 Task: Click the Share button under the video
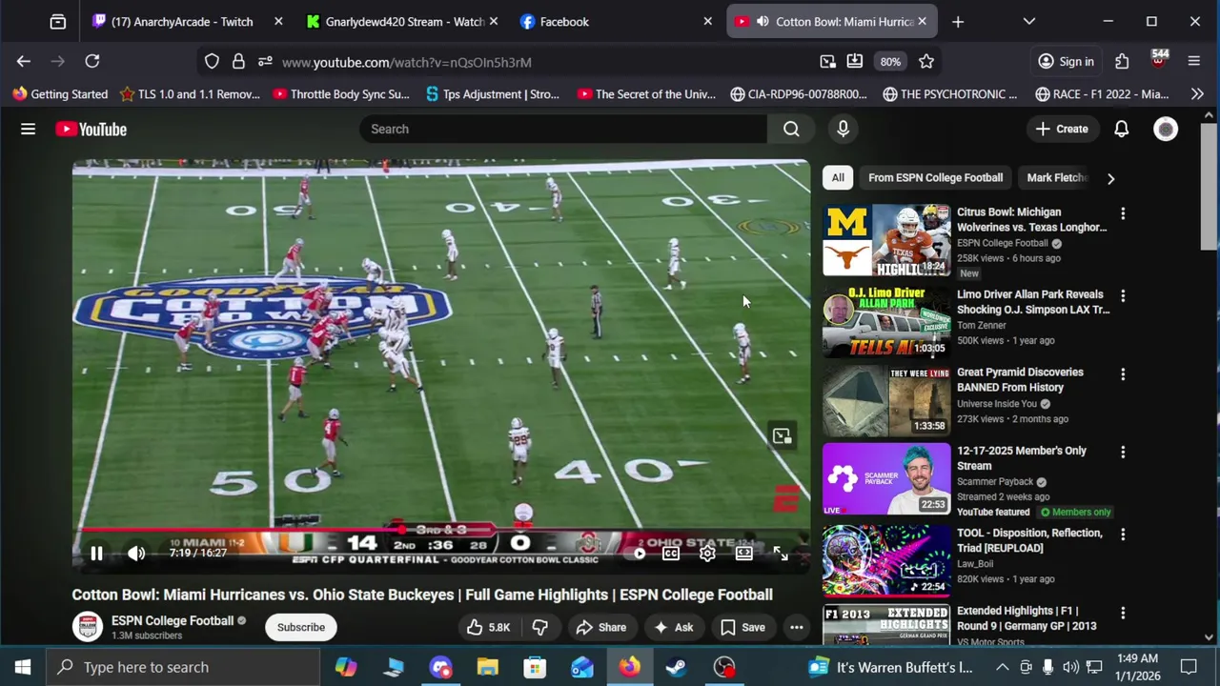[600, 627]
